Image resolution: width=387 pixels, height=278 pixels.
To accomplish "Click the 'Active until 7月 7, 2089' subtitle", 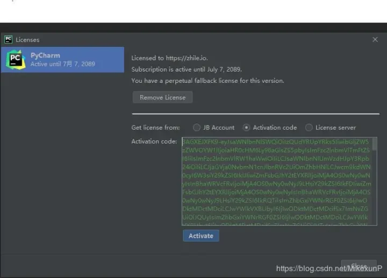I will pos(63,64).
